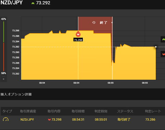Image resolution: width=165 pixels, height=130 pixels.
Task: Click the 取引終了 status
Action: click(124, 119)
